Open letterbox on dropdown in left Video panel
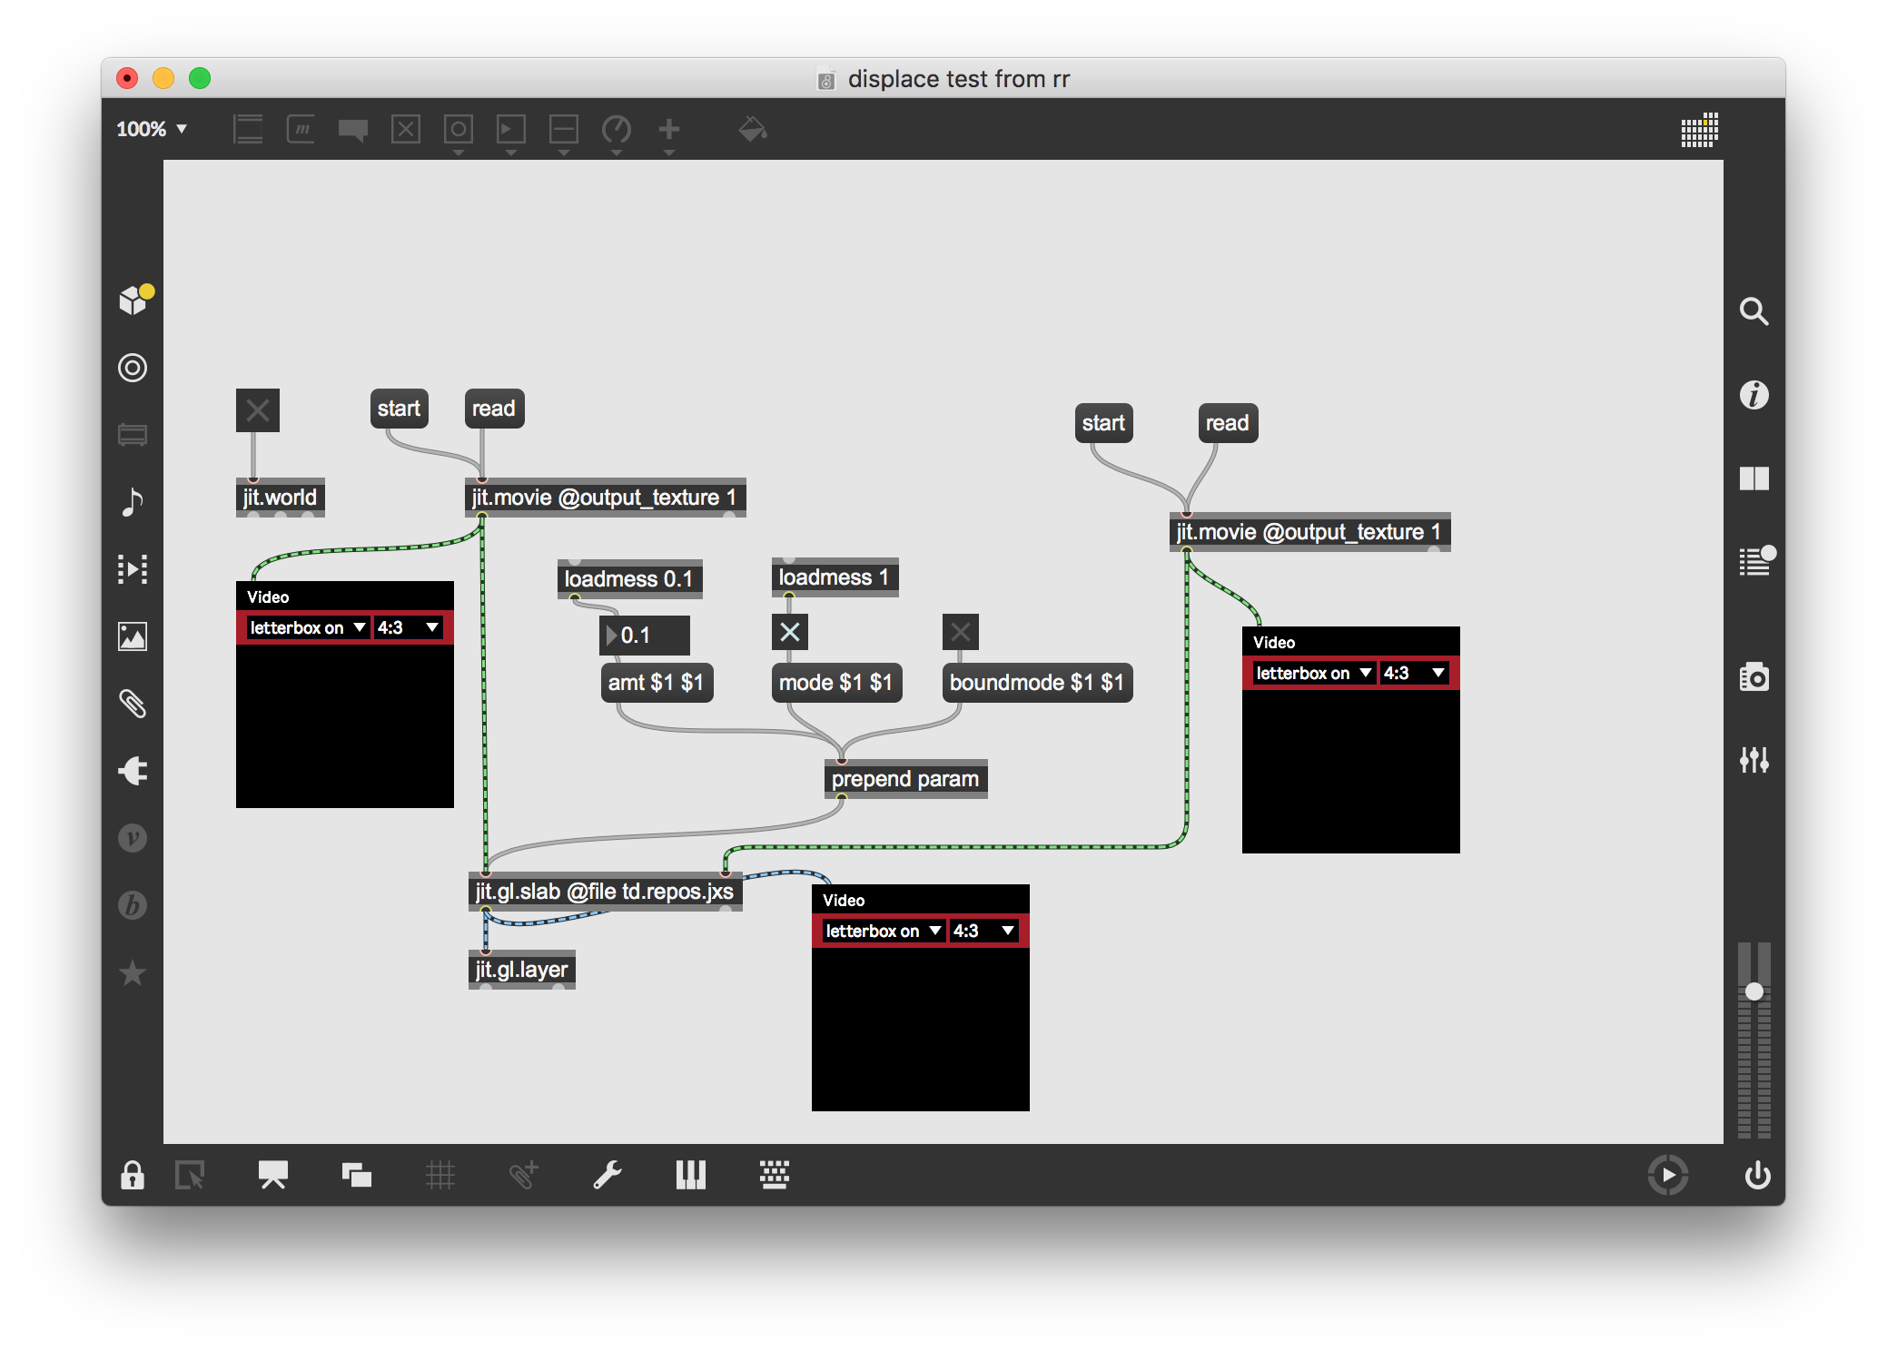This screenshot has height=1351, width=1887. (306, 627)
